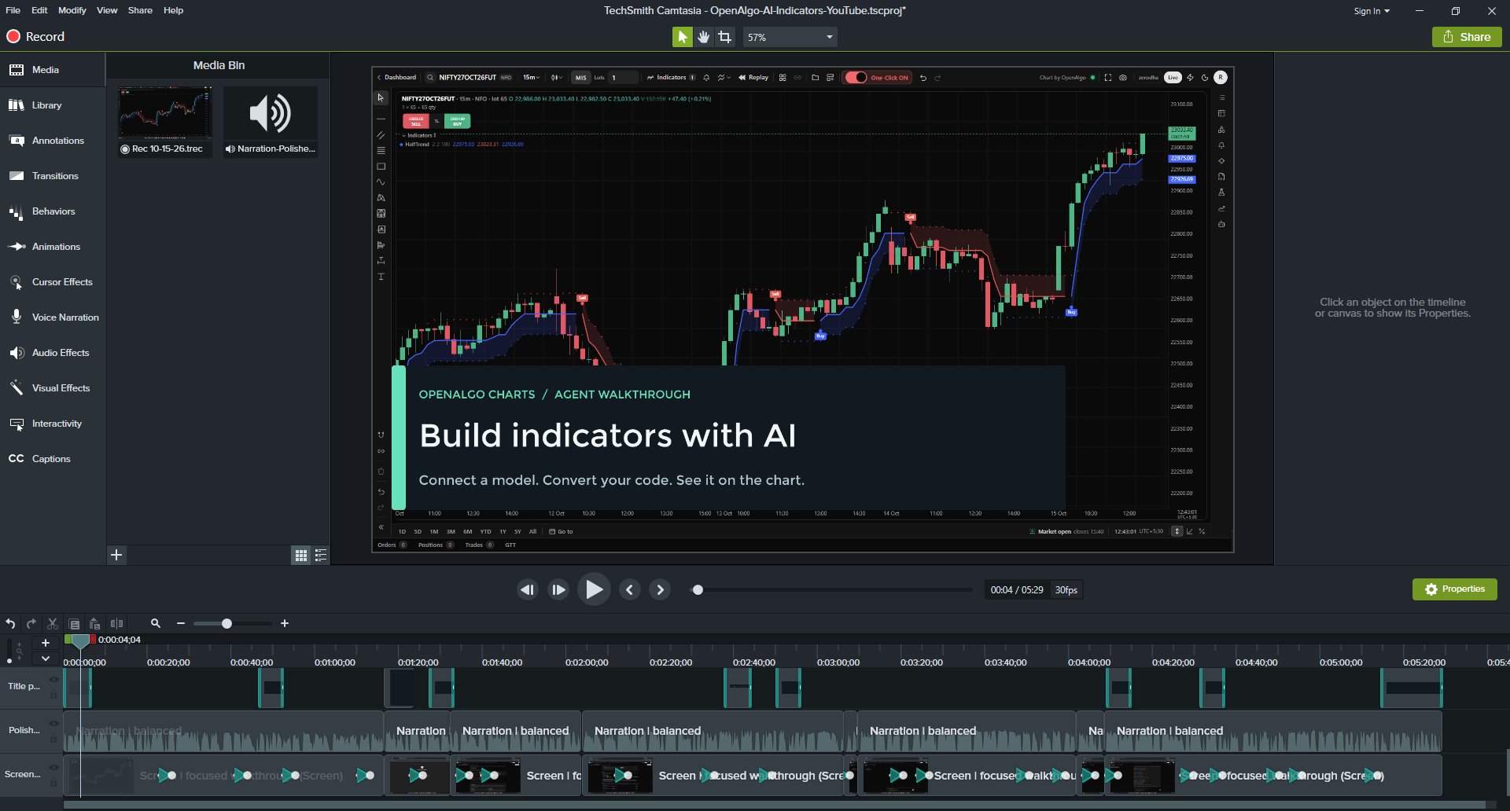The height and width of the screenshot is (811, 1510).
Task: Lock the Polish narration track
Action: pos(53,738)
